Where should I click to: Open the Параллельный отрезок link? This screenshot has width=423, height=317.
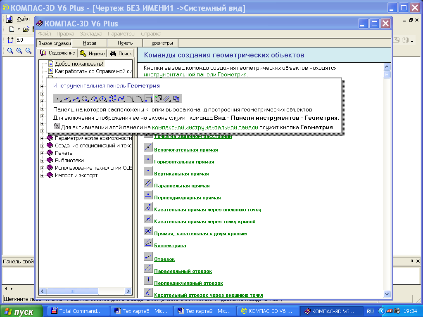coord(183,271)
